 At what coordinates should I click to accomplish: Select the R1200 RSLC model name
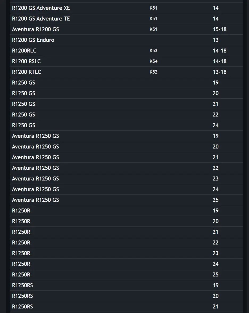tap(26, 61)
